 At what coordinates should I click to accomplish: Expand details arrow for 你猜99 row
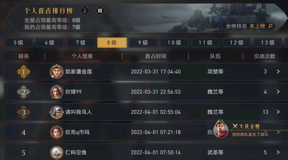(278, 92)
